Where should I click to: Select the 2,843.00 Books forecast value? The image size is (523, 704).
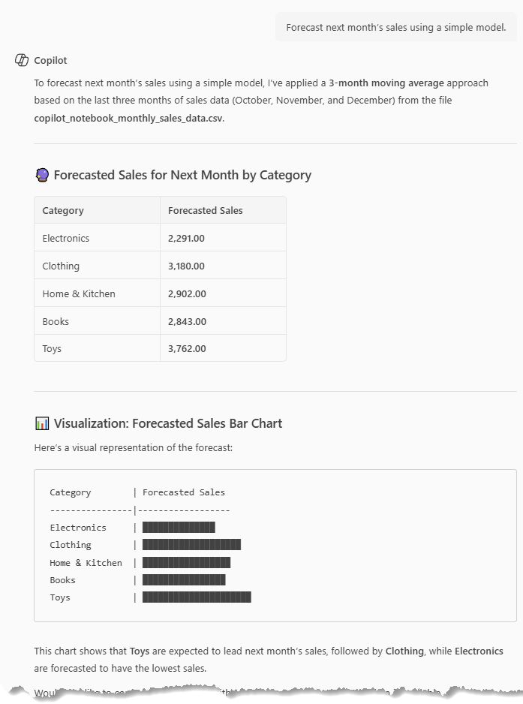click(186, 321)
